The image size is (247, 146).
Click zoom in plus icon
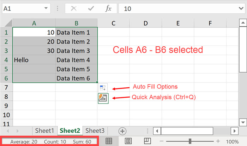(x=218, y=141)
